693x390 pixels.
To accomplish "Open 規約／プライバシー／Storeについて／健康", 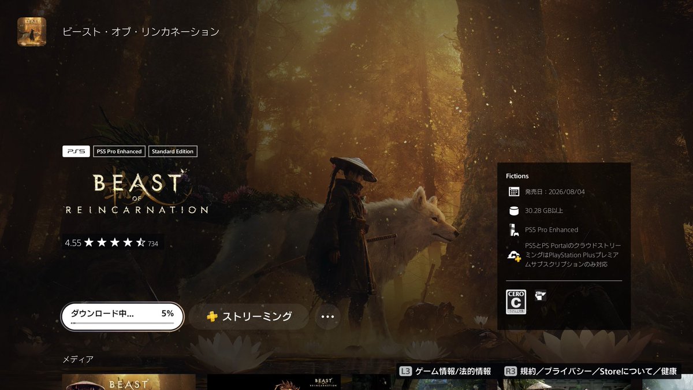I will 598,372.
